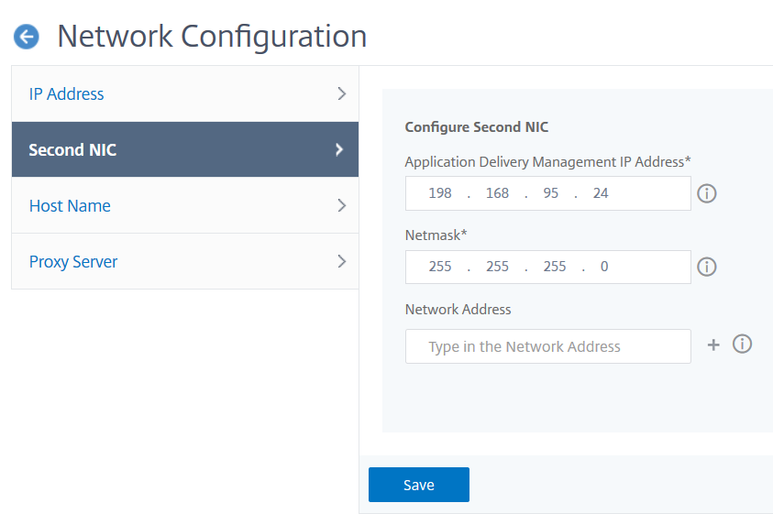Click info icon beside Network Address field
Viewport: 773px width, 514px height.
pyautogui.click(x=742, y=344)
